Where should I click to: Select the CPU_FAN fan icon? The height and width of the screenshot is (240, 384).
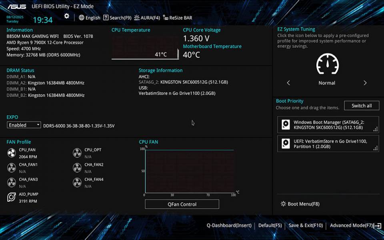tap(11, 152)
